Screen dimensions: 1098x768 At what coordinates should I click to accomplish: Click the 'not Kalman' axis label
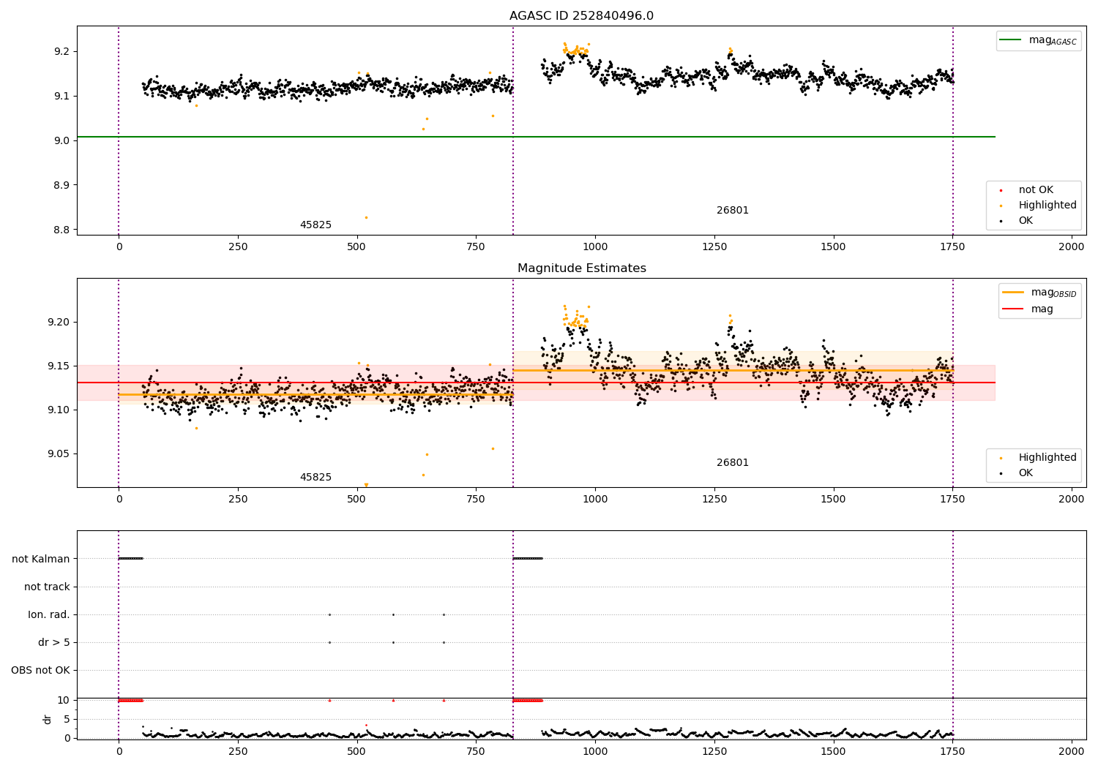point(41,560)
